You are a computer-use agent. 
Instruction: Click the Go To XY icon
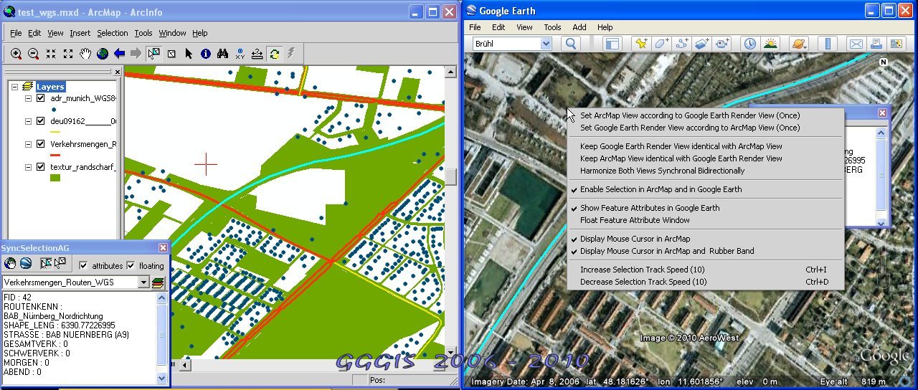[240, 54]
